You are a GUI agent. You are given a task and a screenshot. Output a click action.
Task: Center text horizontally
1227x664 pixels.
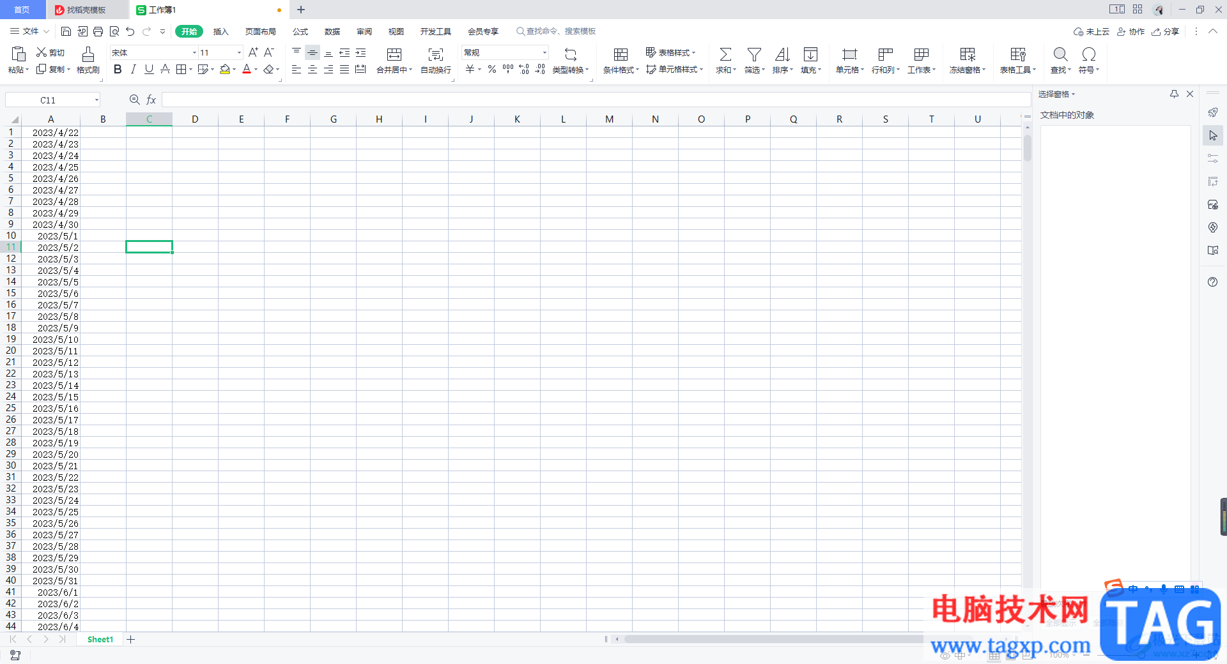(x=313, y=69)
